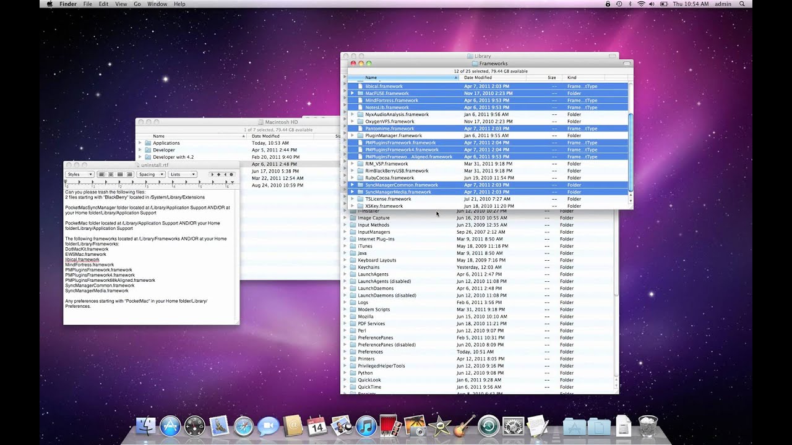Open iChat from the Dock
This screenshot has height=445, width=792.
(x=269, y=425)
